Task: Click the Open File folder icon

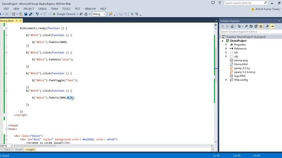Action: pyautogui.click(x=21, y=14)
